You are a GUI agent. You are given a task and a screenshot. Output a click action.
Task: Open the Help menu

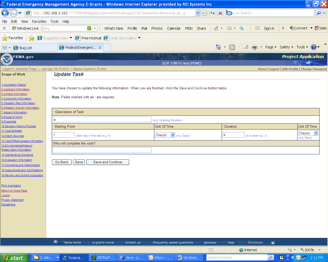[66, 21]
